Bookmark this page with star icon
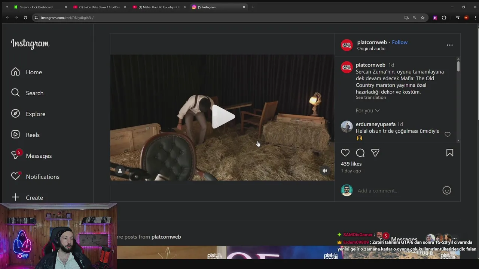The image size is (479, 269). point(422,18)
